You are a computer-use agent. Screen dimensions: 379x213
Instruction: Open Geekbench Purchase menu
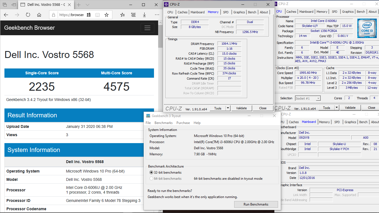tap(183, 123)
